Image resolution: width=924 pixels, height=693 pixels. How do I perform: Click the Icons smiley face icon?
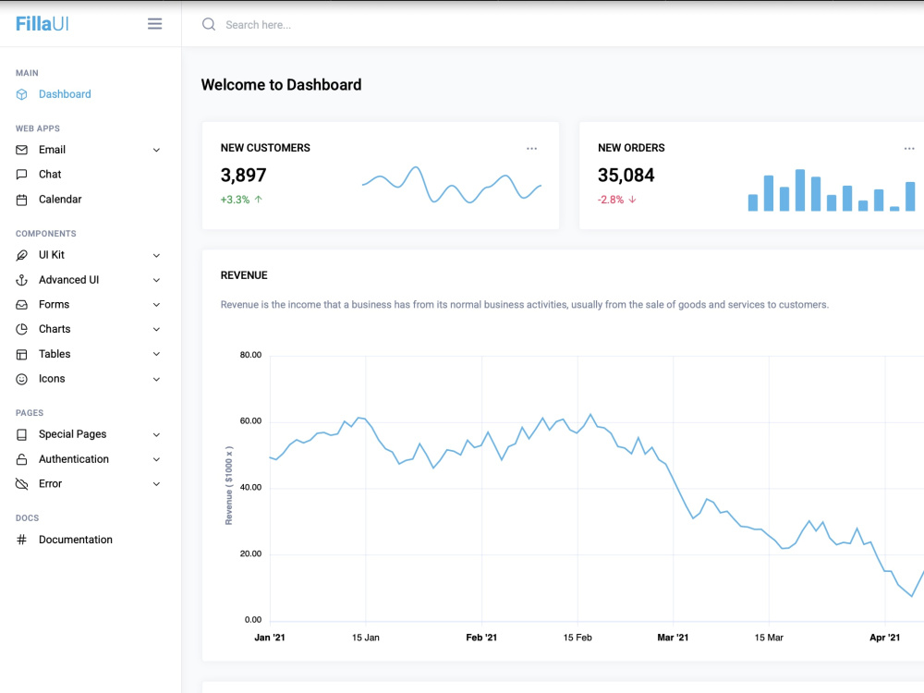point(22,379)
